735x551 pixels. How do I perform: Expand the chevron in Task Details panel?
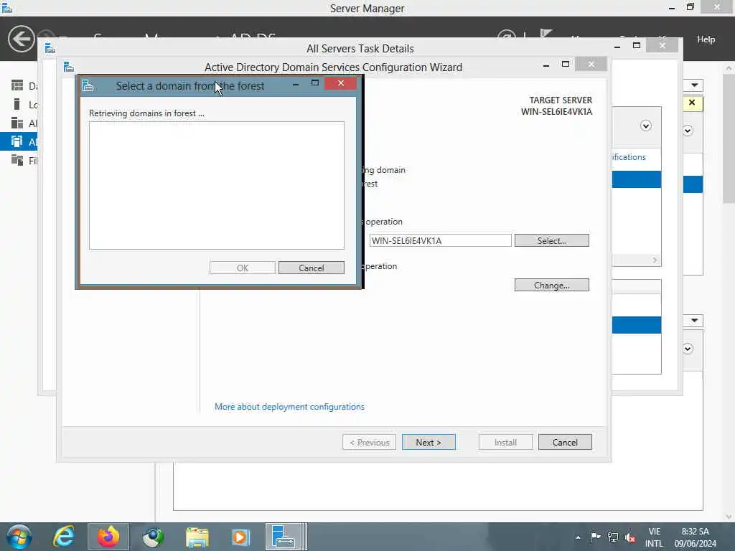pyautogui.click(x=645, y=126)
